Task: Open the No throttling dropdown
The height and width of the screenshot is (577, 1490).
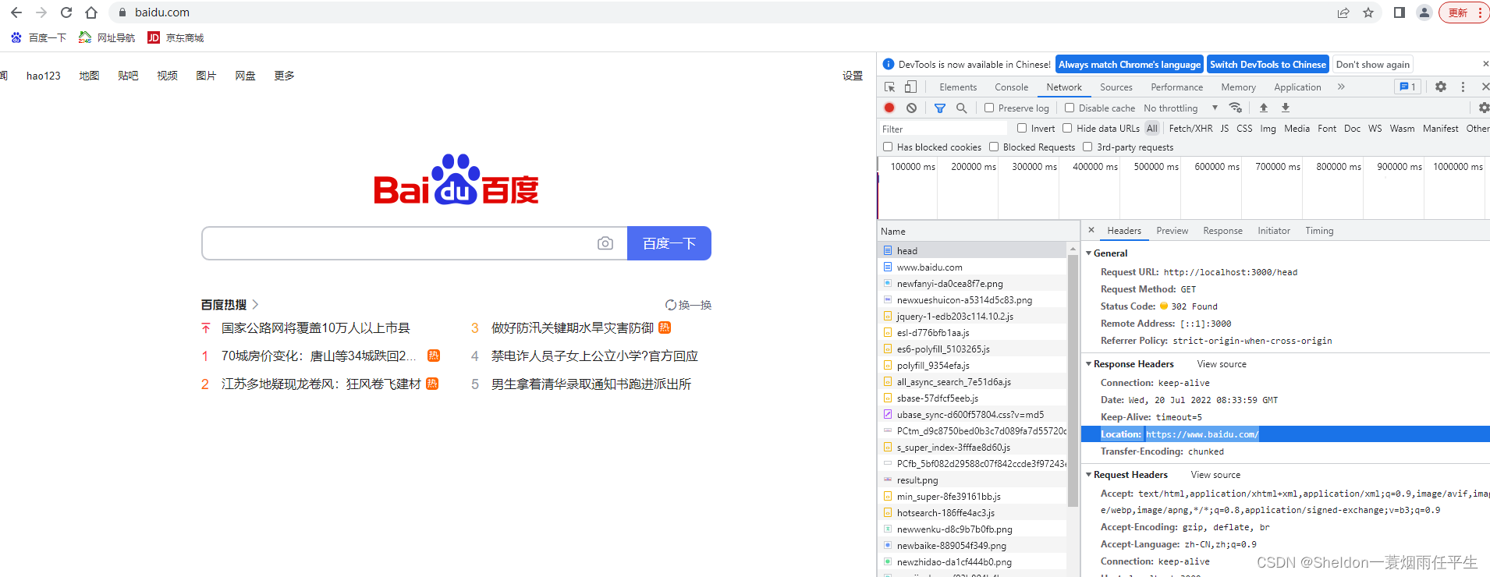Action: pos(1180,108)
